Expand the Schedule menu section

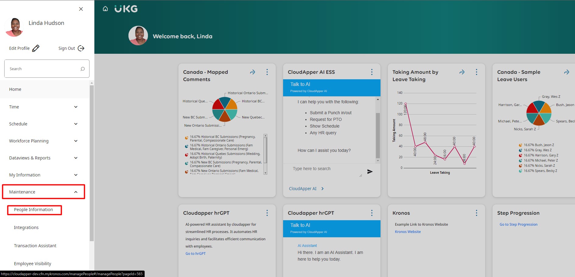tap(76, 124)
